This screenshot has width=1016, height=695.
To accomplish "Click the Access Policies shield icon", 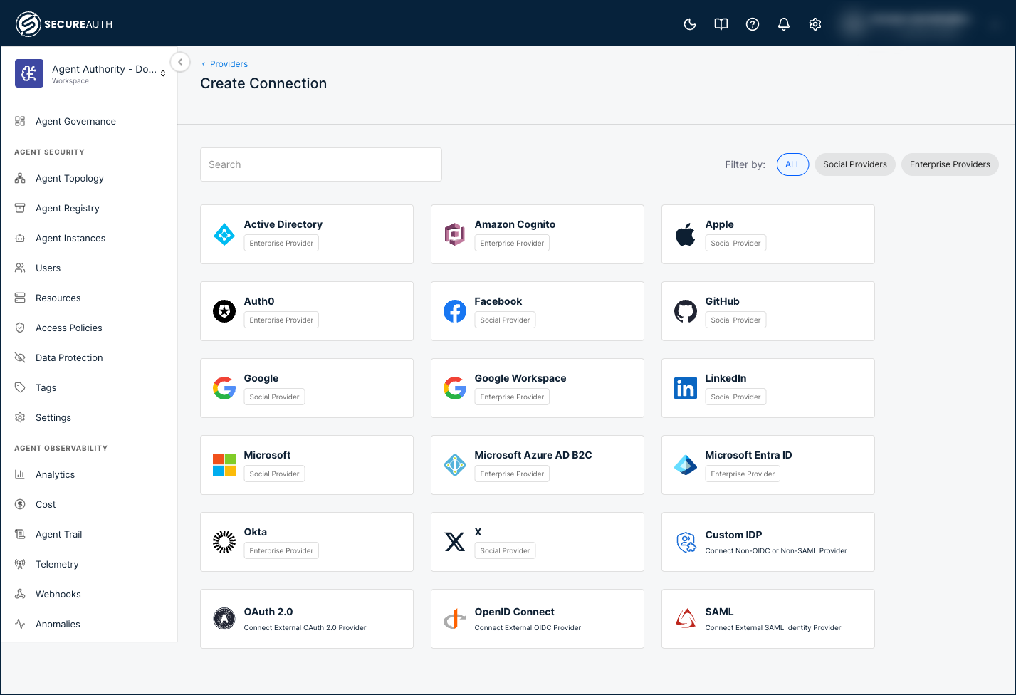I will coord(20,328).
